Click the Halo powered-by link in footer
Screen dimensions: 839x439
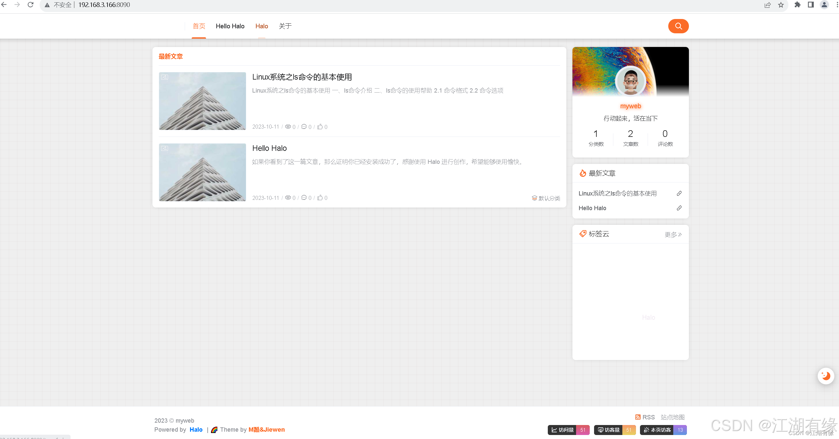point(196,430)
